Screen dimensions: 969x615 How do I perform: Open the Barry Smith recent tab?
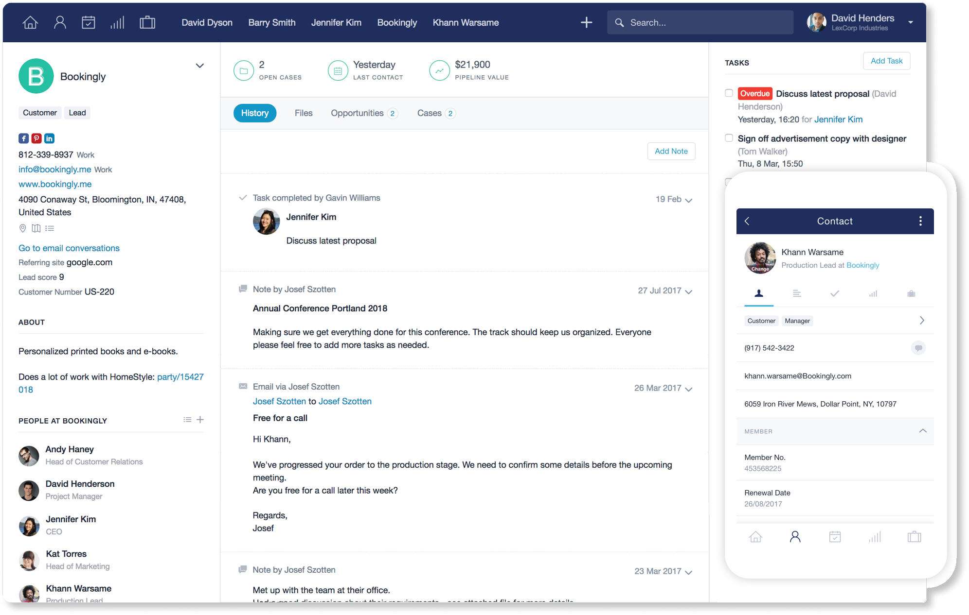pos(272,22)
